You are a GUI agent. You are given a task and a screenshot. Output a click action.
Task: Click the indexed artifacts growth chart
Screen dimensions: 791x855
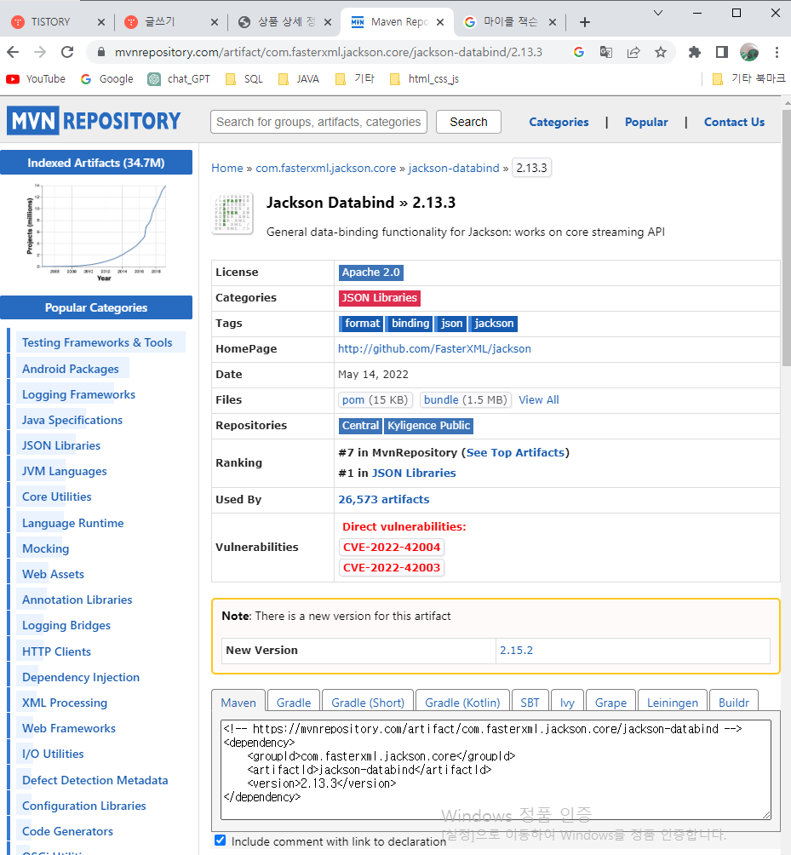point(96,232)
